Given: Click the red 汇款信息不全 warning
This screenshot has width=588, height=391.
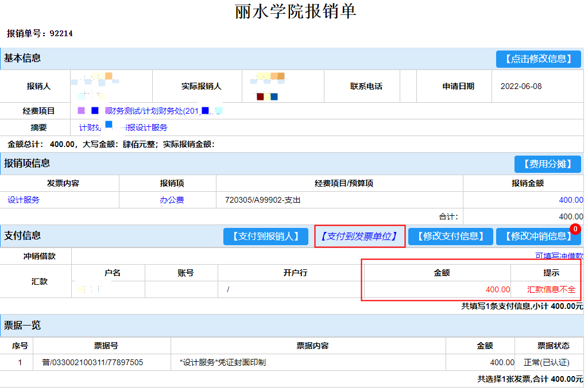Looking at the screenshot, I should (551, 289).
